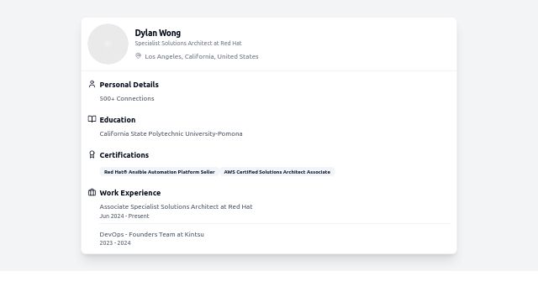Screen dimensions: 538x302
Task: Click the Red Hat Ansible Automation Platform Seller badge
Action: coord(159,172)
